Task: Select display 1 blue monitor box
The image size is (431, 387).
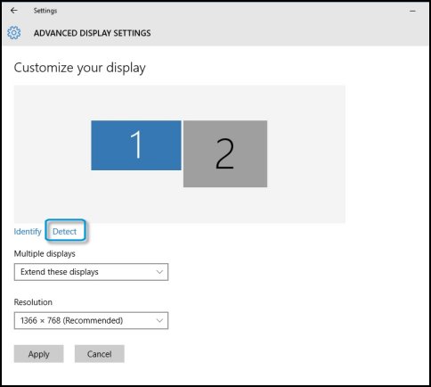Action: point(136,145)
